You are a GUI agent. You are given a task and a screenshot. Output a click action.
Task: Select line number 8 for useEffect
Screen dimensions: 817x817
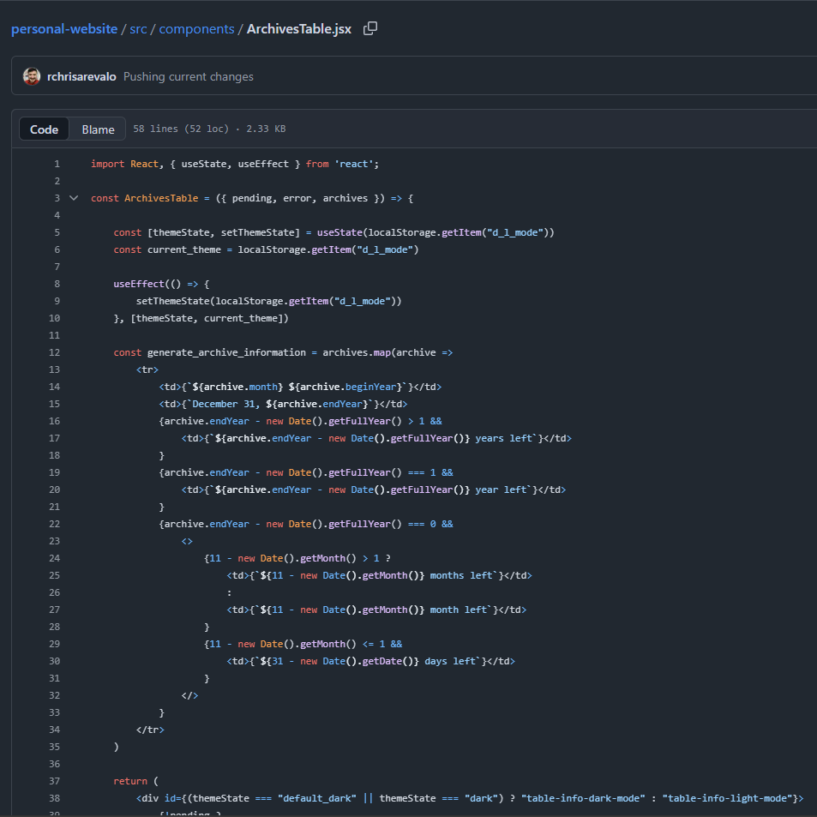click(57, 284)
